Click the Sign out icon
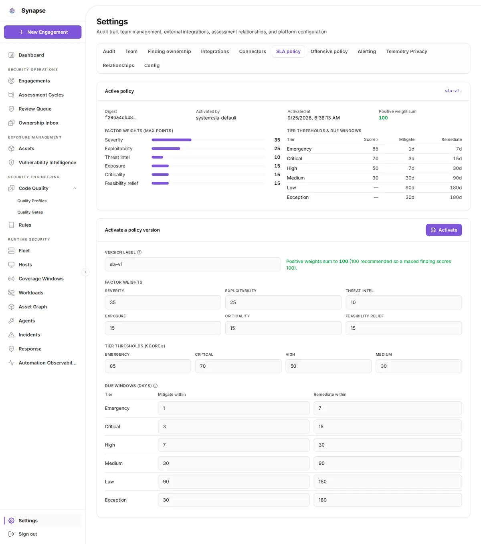 [x=11, y=534]
